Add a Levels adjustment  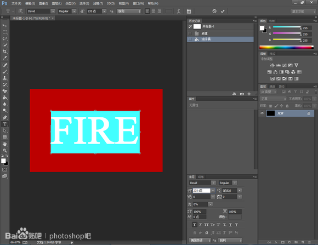[x=279, y=65]
